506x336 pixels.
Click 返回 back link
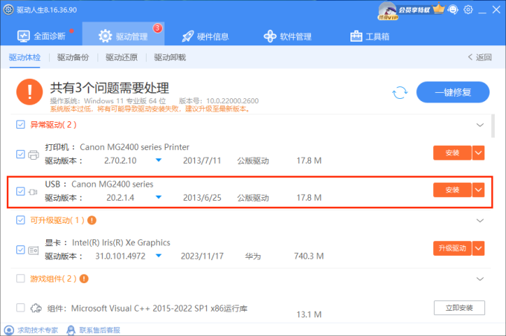click(480, 57)
